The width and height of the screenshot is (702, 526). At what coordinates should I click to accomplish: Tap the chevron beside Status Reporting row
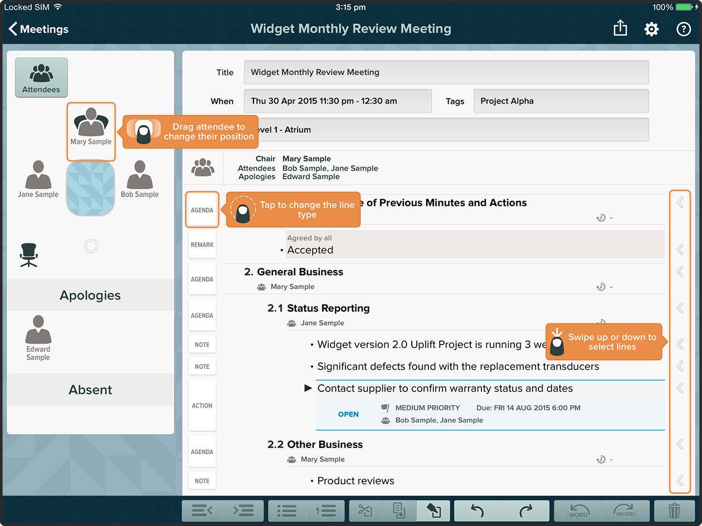point(680,307)
